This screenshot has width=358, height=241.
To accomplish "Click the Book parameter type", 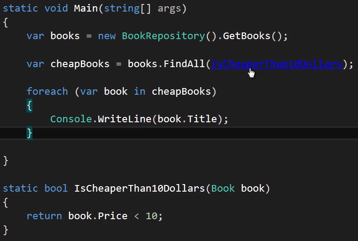I will point(223,188).
